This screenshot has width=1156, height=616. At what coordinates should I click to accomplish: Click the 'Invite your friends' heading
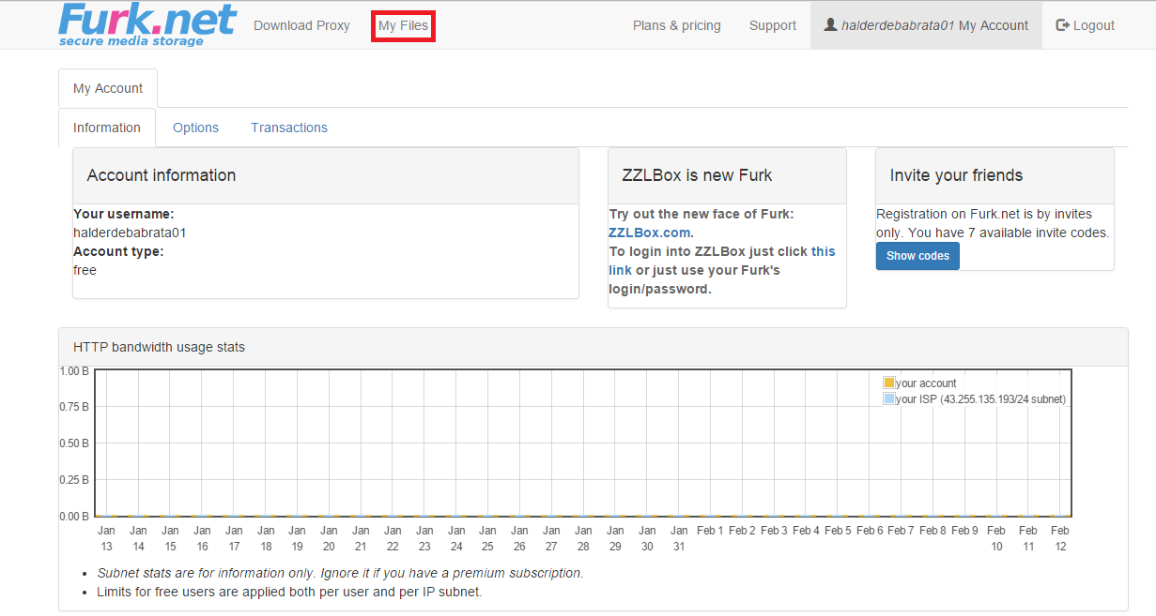coord(956,175)
